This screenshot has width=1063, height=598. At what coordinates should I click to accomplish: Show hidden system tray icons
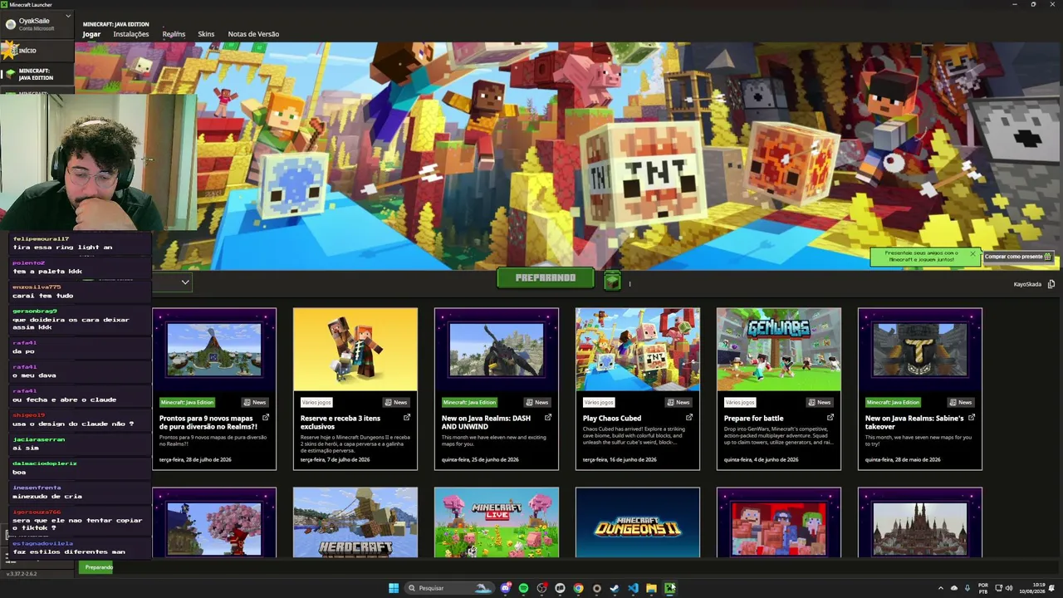(941, 588)
